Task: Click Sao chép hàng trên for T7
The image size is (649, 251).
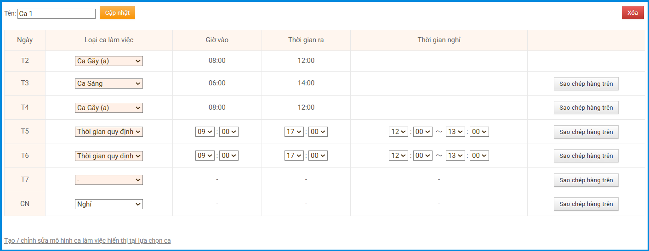Action: pyautogui.click(x=586, y=180)
